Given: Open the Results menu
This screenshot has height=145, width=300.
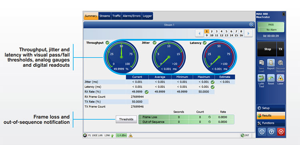Looking at the screenshot, I should (x=271, y=115).
